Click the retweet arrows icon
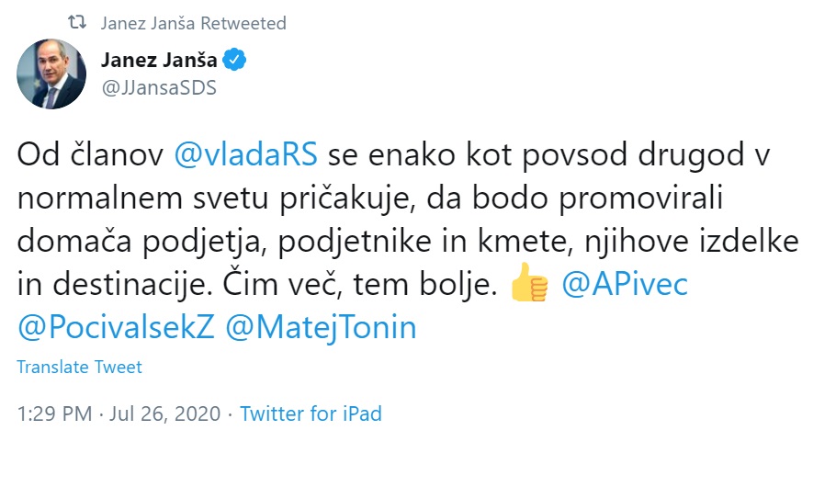The width and height of the screenshot is (836, 487). click(x=78, y=22)
